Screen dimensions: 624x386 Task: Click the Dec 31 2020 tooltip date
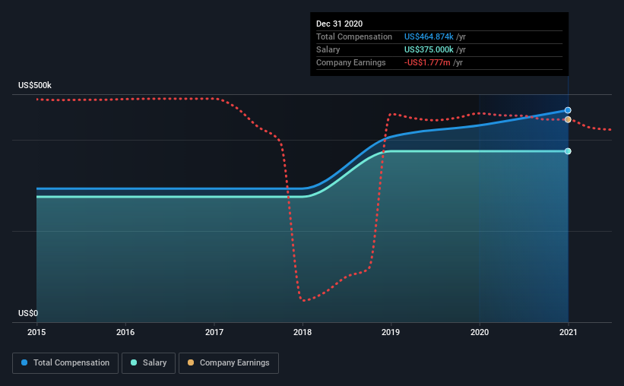pos(340,24)
